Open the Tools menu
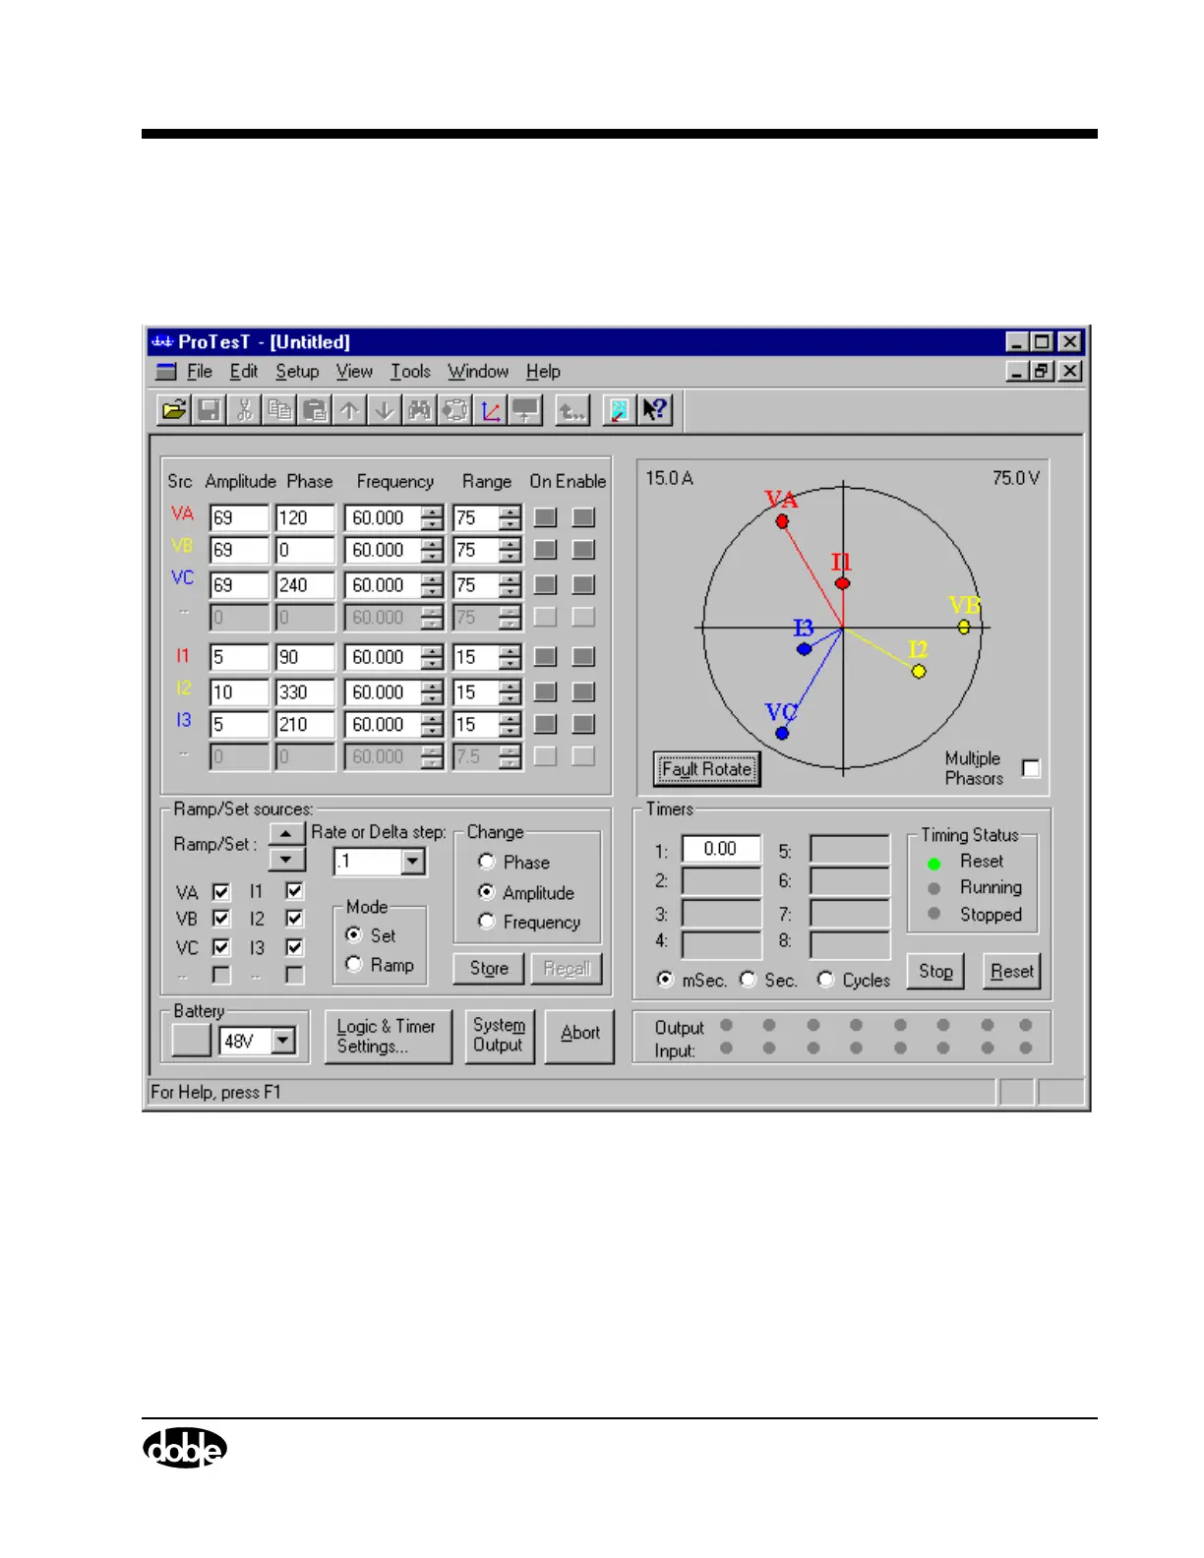The image size is (1204, 1558). click(410, 372)
